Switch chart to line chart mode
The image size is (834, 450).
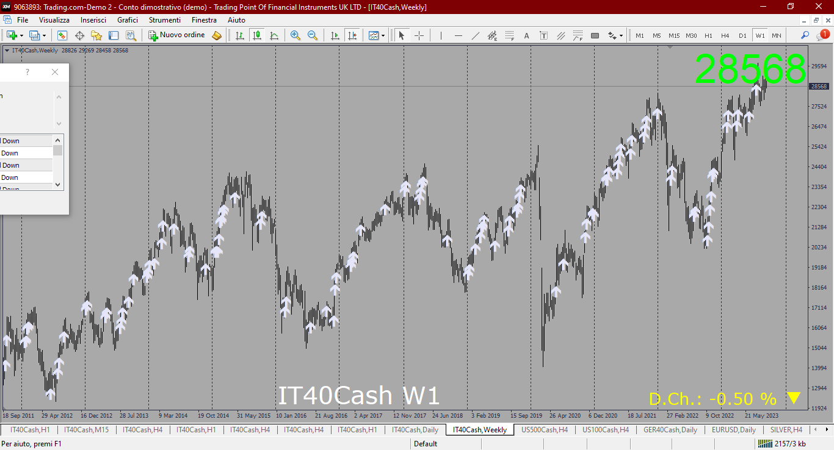click(x=274, y=35)
